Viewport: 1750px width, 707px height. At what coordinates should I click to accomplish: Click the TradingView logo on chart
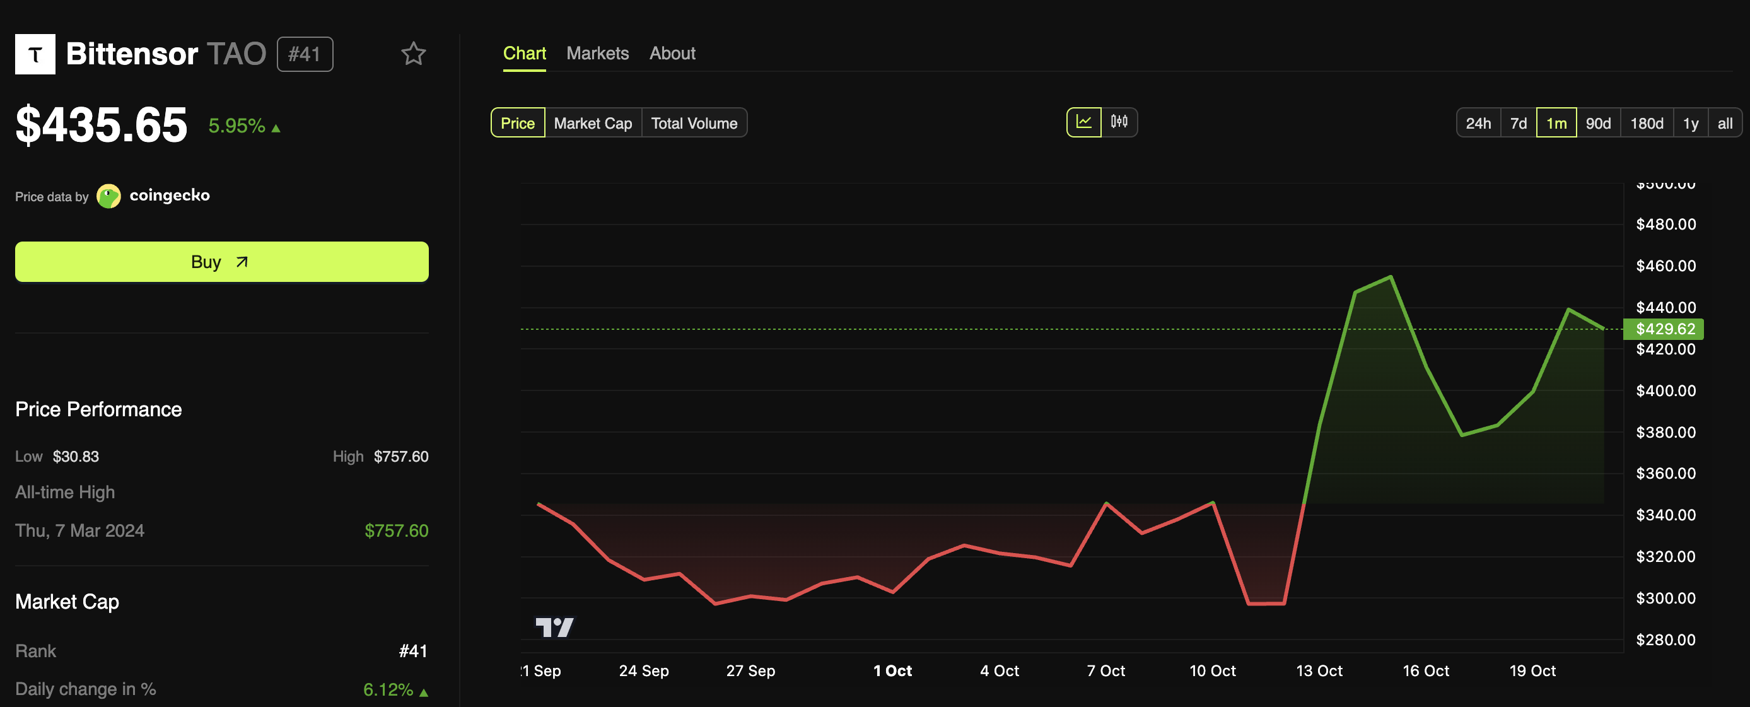(554, 626)
